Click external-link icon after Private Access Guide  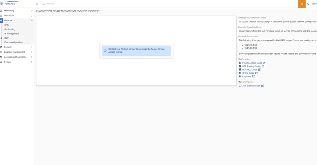coord(264,63)
